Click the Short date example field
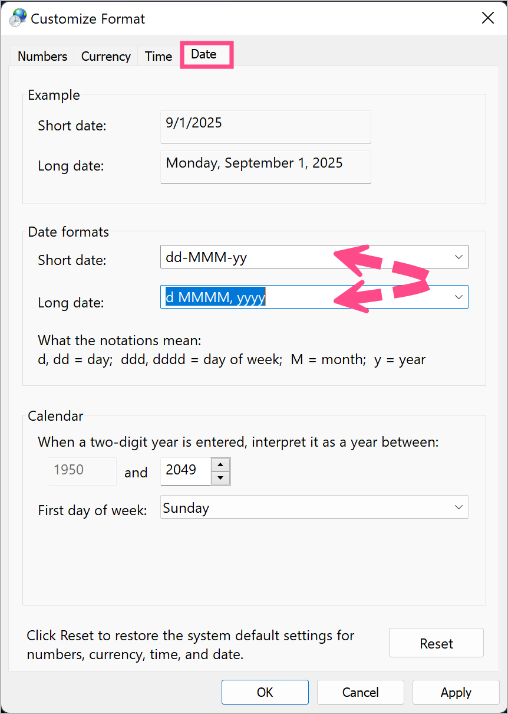The image size is (508, 714). pos(265,126)
